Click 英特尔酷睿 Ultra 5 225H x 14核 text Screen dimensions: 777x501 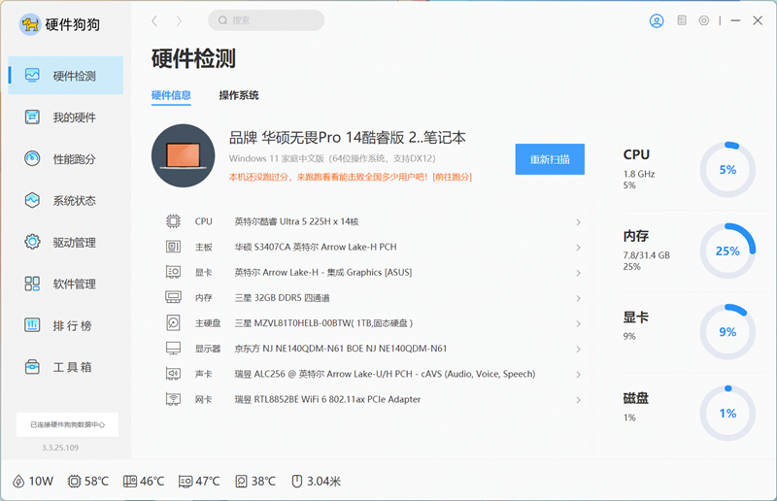pyautogui.click(x=296, y=221)
